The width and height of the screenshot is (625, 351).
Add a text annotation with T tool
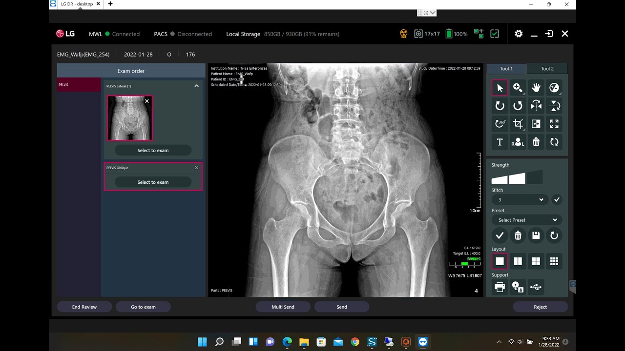click(500, 142)
